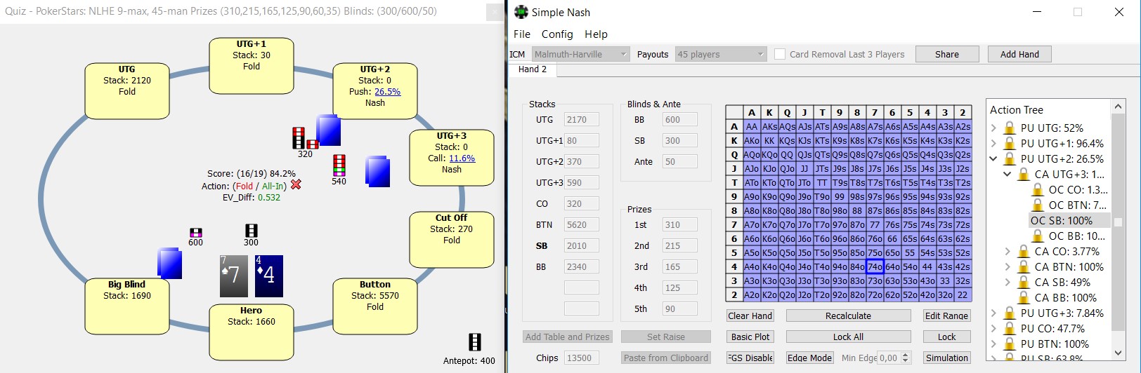This screenshot has width=1141, height=373.
Task: Click the lock icon beside CA SB: 49%
Action: (1023, 282)
